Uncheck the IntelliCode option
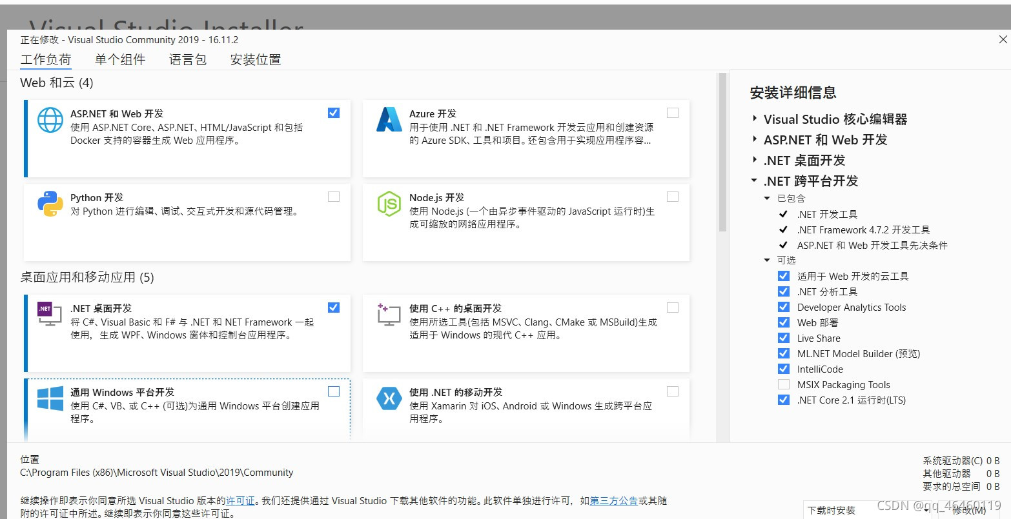This screenshot has height=519, width=1011. [x=784, y=369]
